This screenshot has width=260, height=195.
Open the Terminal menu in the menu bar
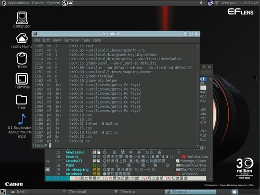tap(71, 40)
